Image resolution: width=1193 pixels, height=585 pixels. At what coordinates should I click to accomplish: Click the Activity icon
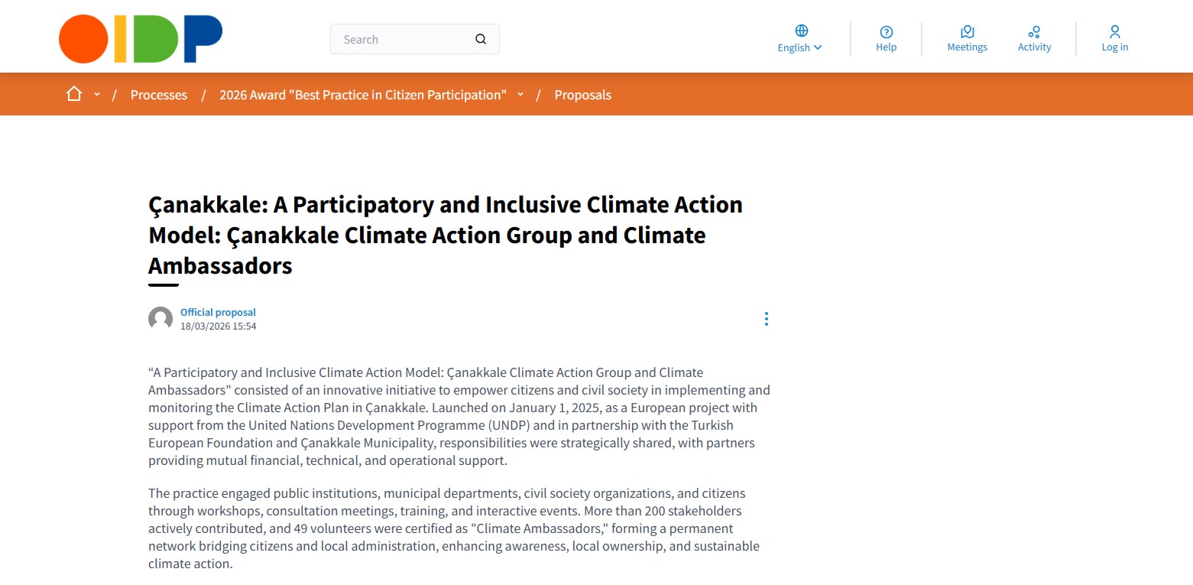click(1034, 31)
